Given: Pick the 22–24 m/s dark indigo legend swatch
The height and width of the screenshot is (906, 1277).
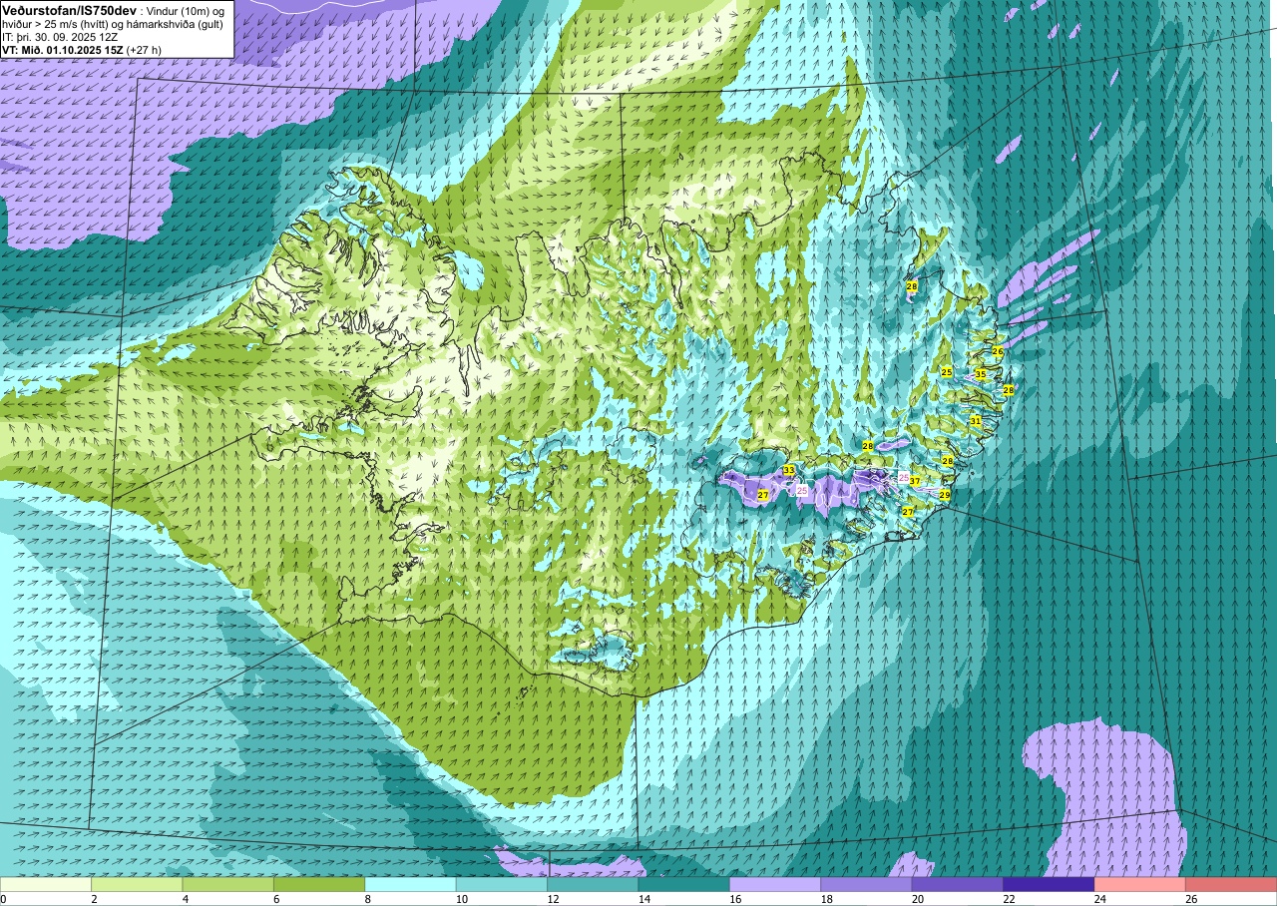Looking at the screenshot, I should point(1049,884).
